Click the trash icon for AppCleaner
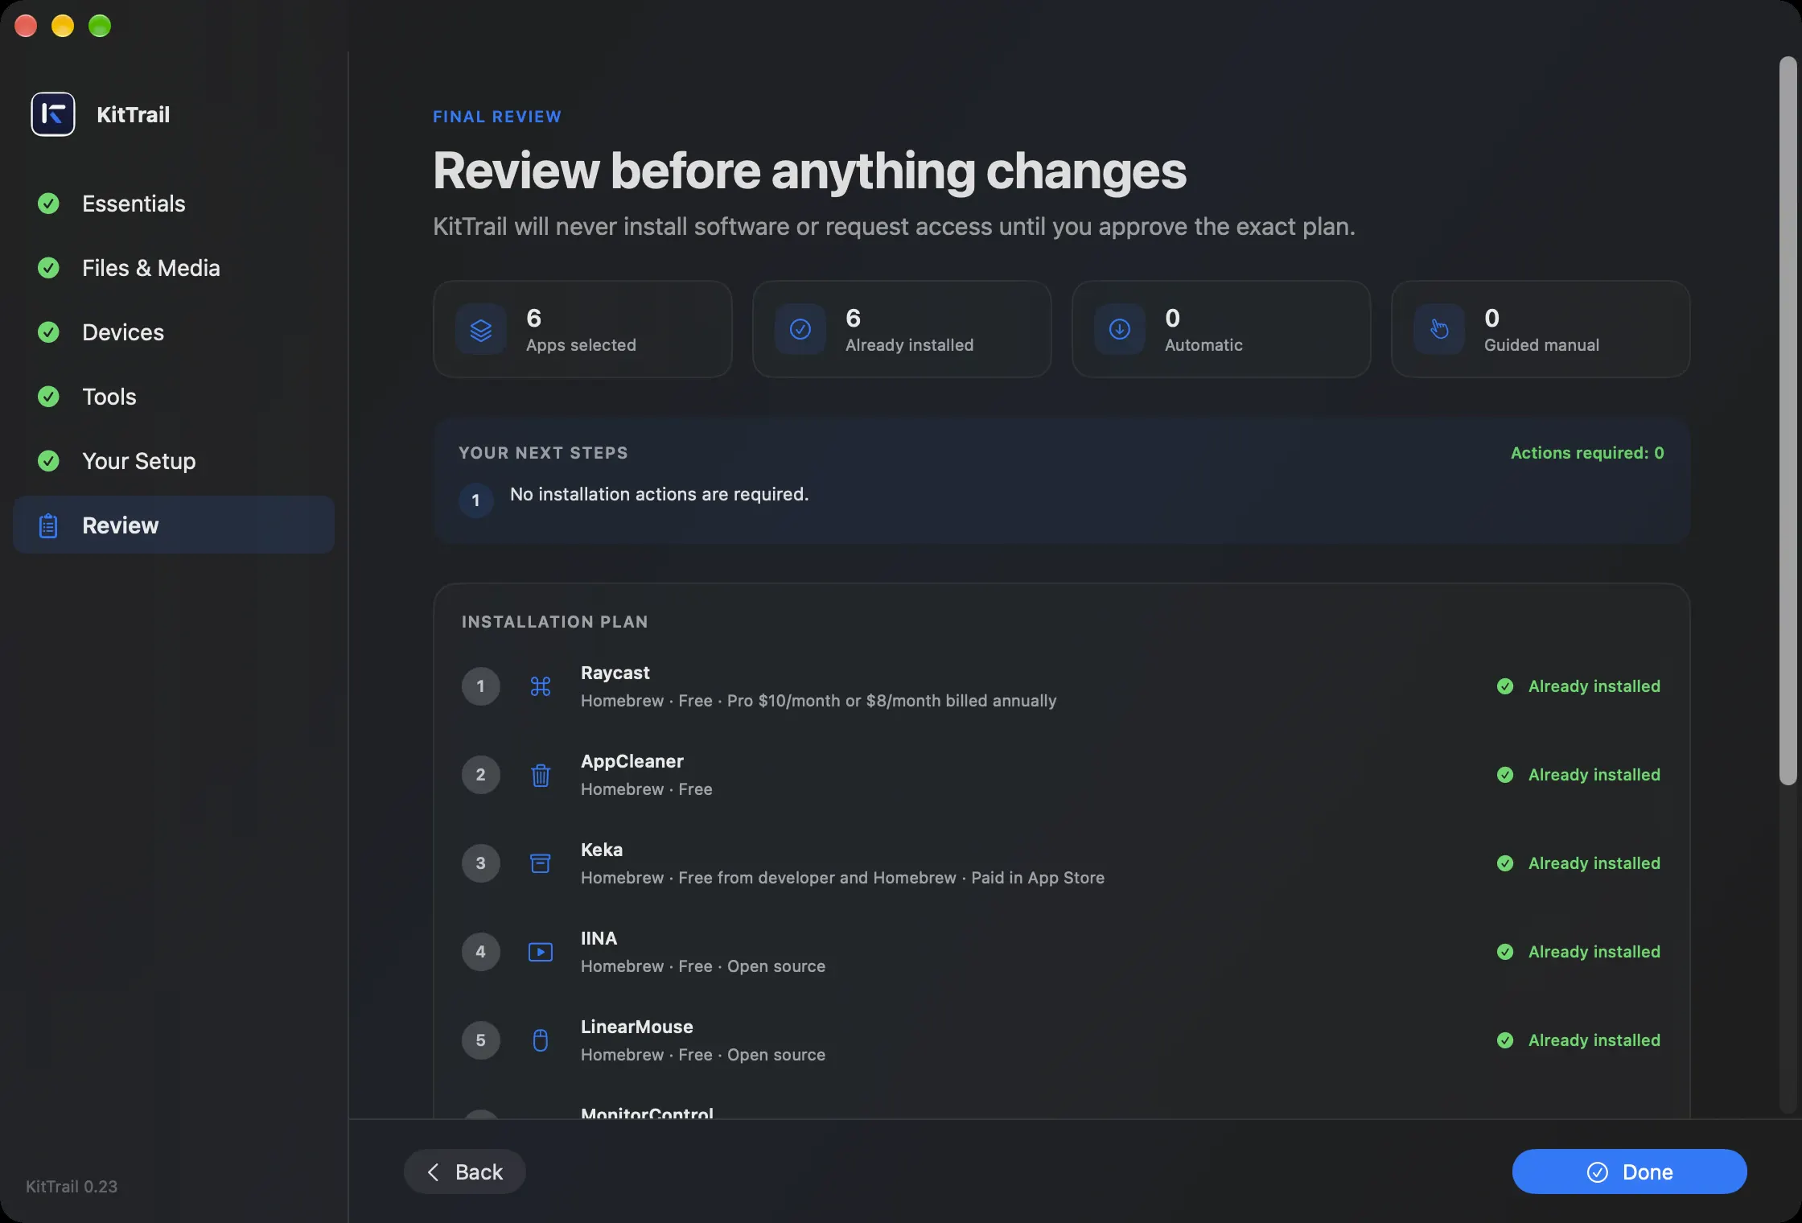The image size is (1802, 1223). [x=541, y=775]
